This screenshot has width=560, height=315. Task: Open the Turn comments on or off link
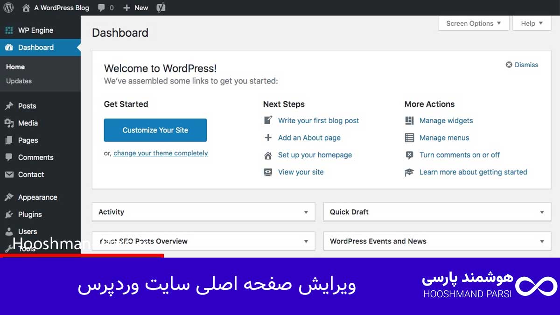coord(460,155)
